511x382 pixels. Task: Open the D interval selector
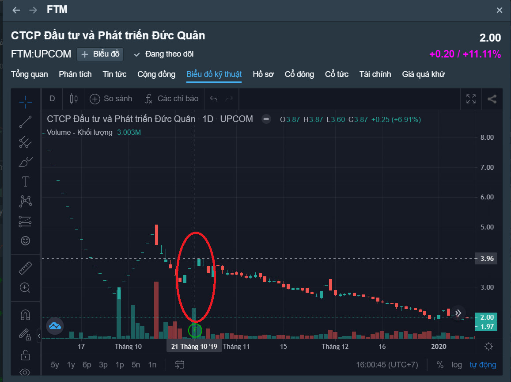click(x=52, y=99)
